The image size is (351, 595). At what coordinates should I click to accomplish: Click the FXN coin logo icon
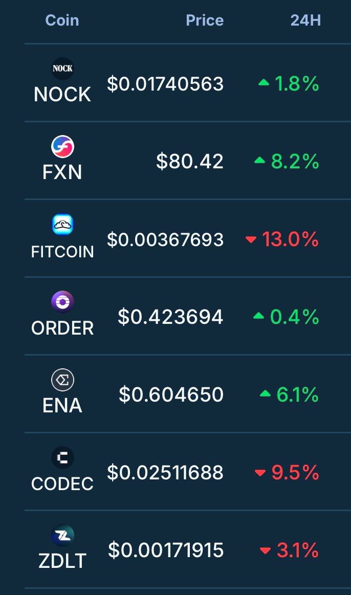click(62, 147)
